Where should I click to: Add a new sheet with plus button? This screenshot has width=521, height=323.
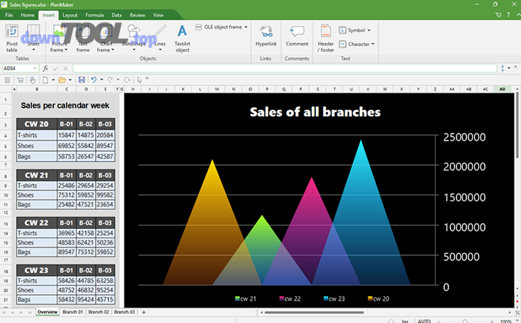click(x=144, y=312)
